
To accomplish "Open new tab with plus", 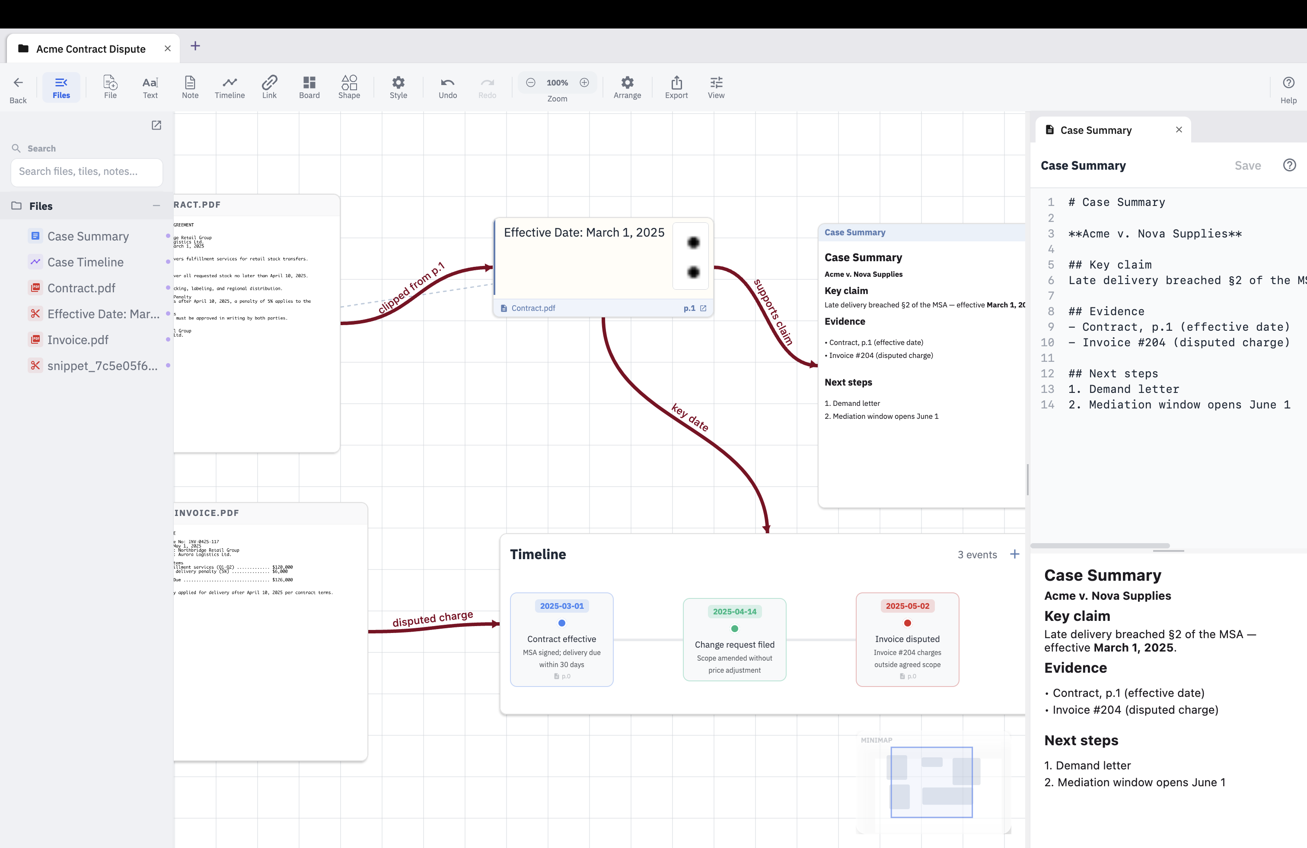I will click(195, 46).
